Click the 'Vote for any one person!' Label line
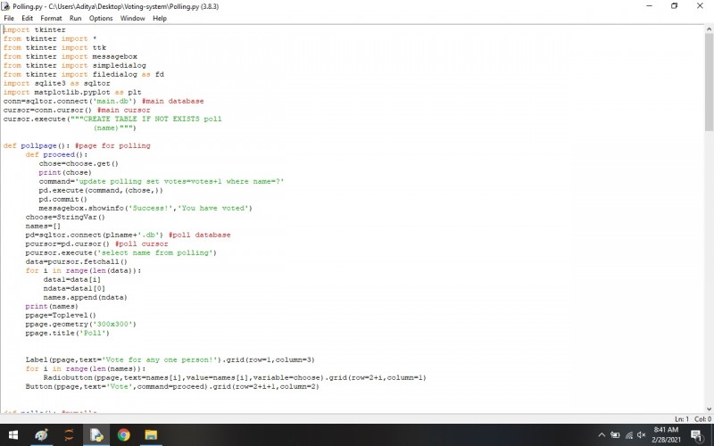This screenshot has height=446, width=714. [x=170, y=359]
